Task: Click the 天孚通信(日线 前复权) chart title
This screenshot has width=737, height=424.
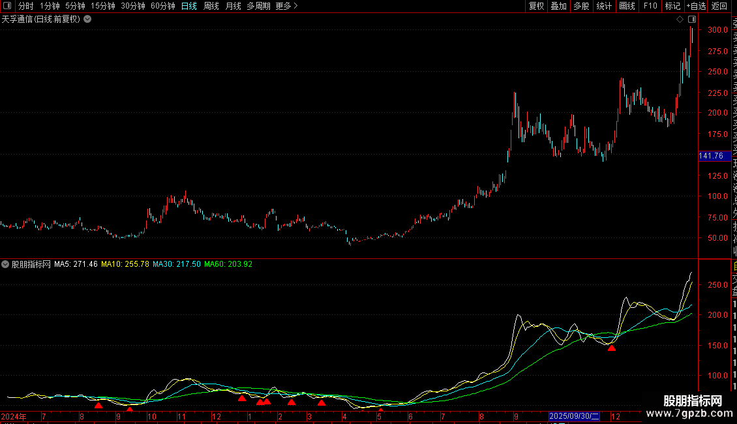Action: click(x=41, y=20)
